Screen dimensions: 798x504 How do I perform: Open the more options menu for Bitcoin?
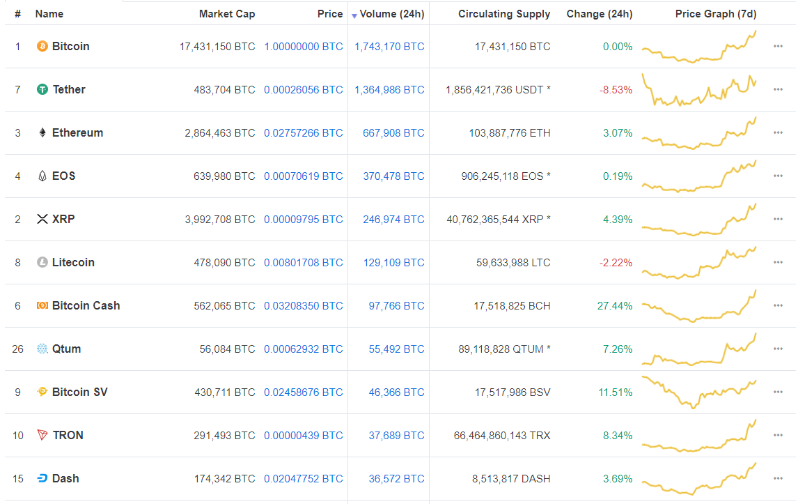click(778, 47)
